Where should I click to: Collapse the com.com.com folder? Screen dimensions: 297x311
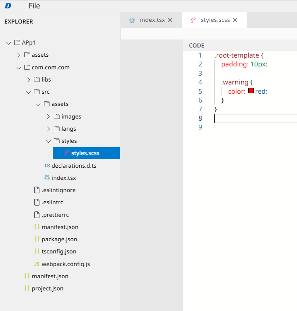pos(18,68)
